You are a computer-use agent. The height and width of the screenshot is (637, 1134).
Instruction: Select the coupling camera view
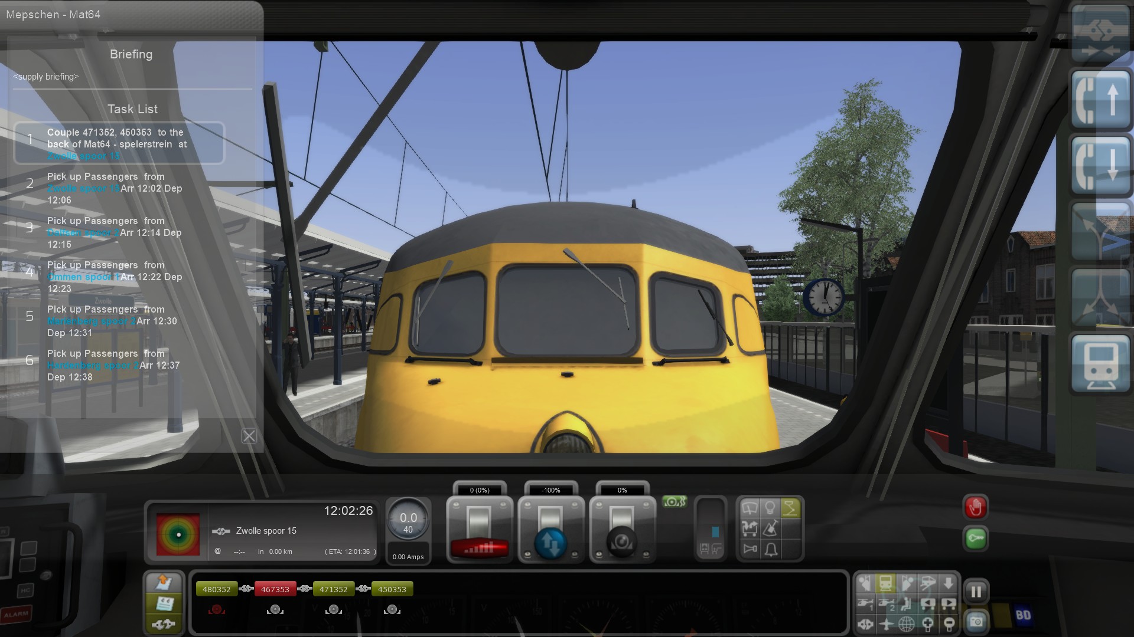[x=865, y=624]
